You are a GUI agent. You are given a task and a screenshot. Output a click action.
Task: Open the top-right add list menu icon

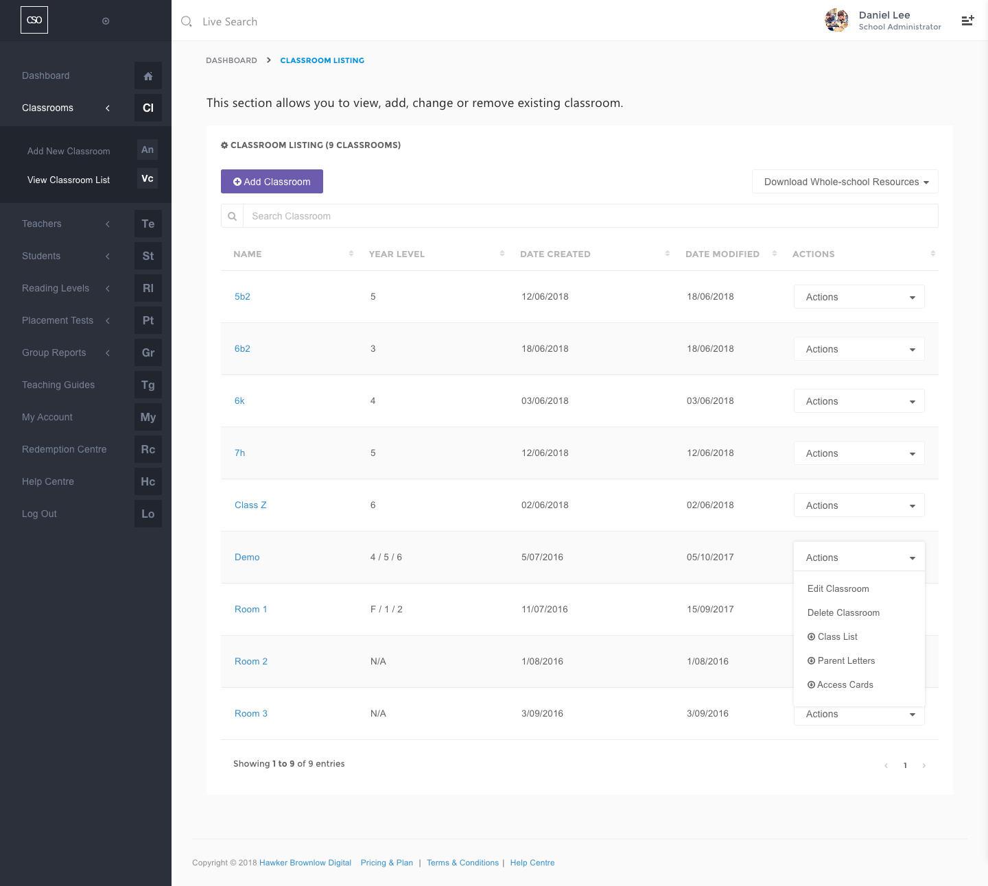(x=967, y=21)
